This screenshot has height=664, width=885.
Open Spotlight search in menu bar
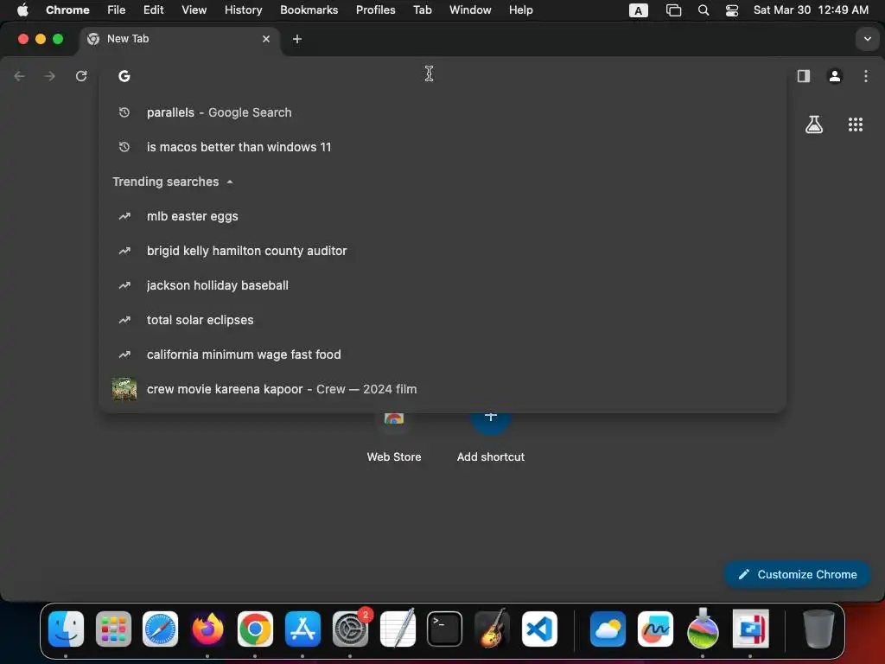(704, 10)
